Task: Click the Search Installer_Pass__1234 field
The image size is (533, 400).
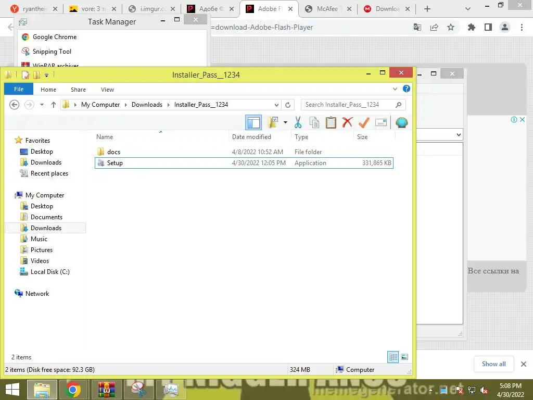Action: (x=353, y=105)
